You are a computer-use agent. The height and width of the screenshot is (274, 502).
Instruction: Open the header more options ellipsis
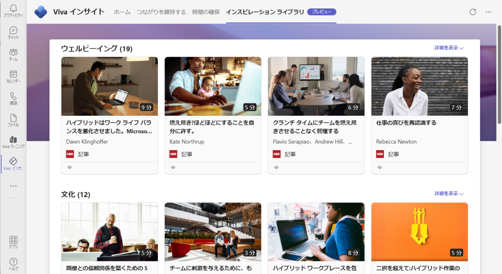488,12
